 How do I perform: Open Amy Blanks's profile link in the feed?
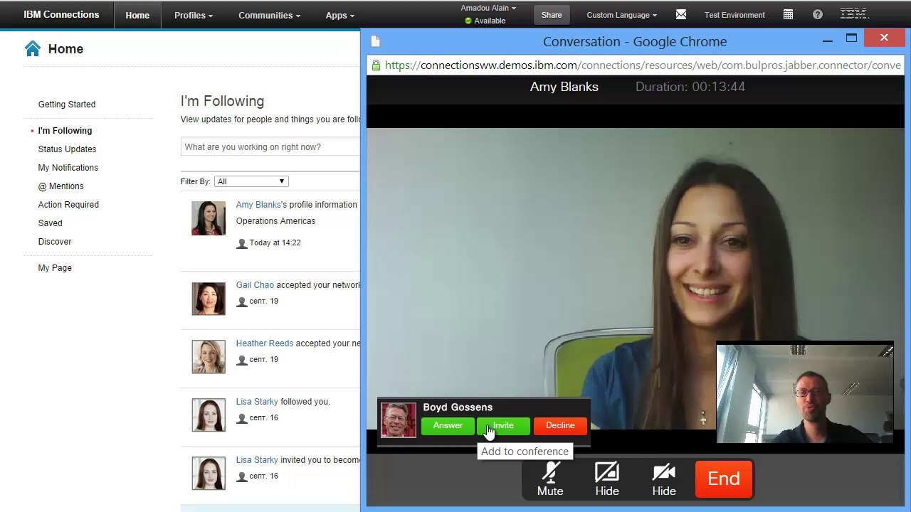coord(258,205)
